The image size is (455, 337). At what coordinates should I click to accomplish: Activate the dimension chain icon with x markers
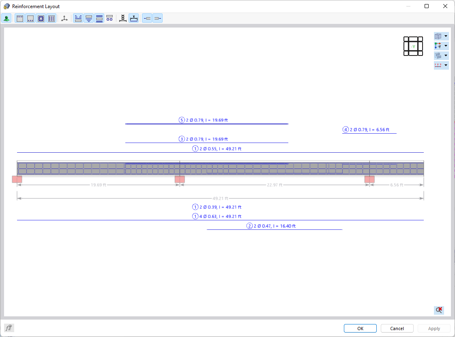(123, 18)
